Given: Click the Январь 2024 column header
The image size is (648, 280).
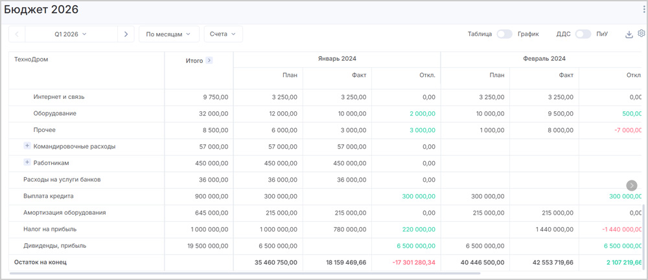Looking at the screenshot, I should [336, 59].
